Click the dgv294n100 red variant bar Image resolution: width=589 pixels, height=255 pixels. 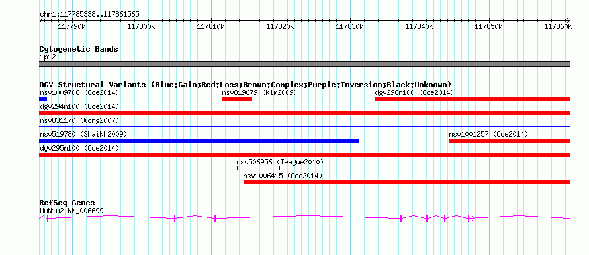click(304, 113)
